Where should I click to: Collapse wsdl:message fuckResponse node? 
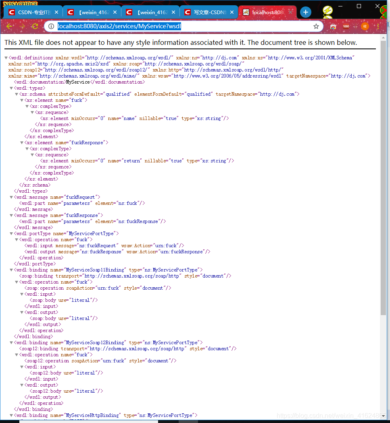coord(11,215)
